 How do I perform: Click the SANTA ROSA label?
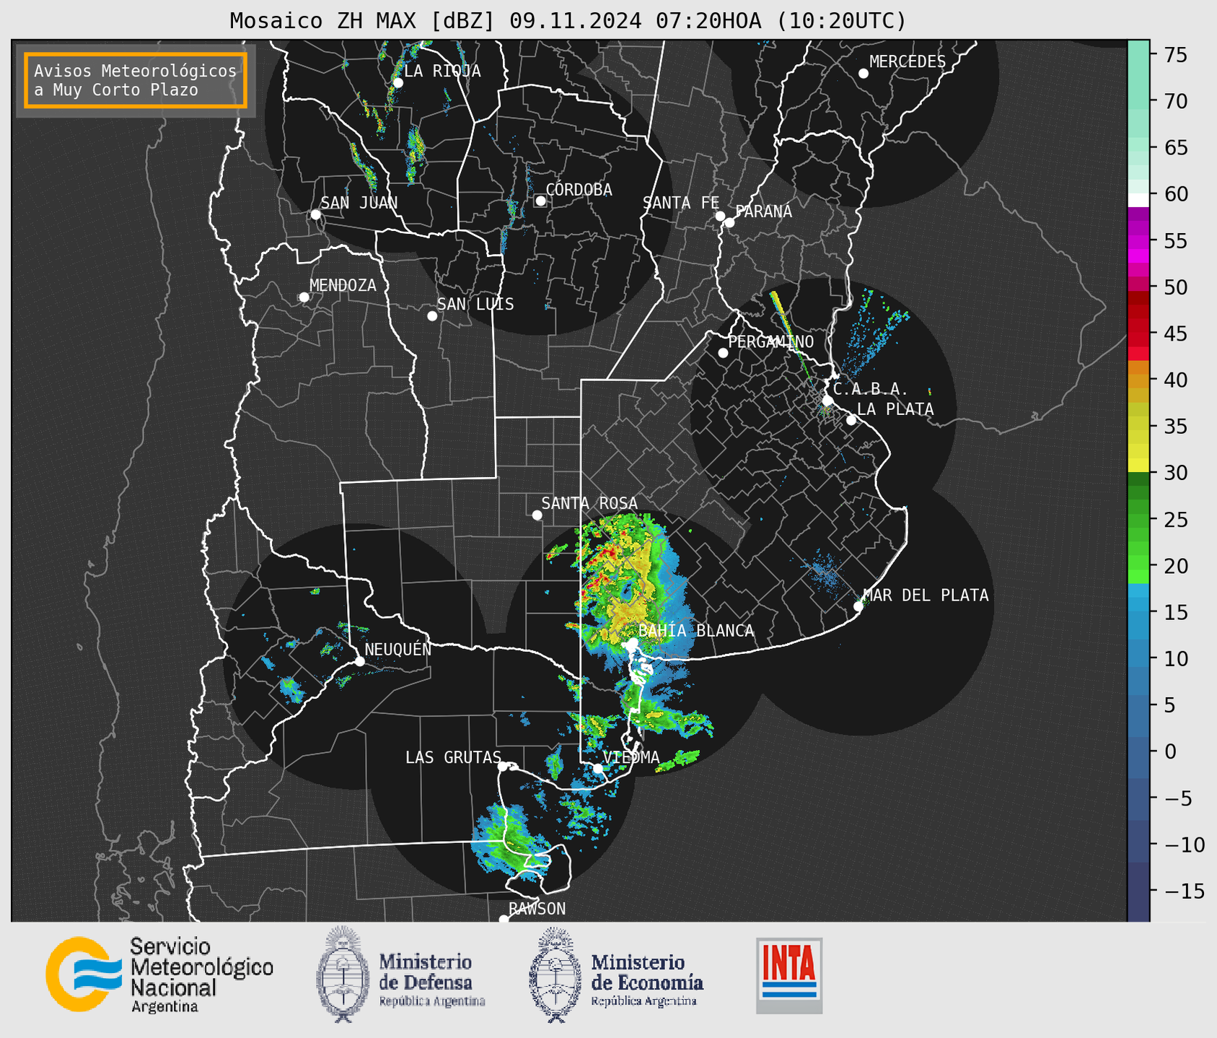pyautogui.click(x=589, y=503)
